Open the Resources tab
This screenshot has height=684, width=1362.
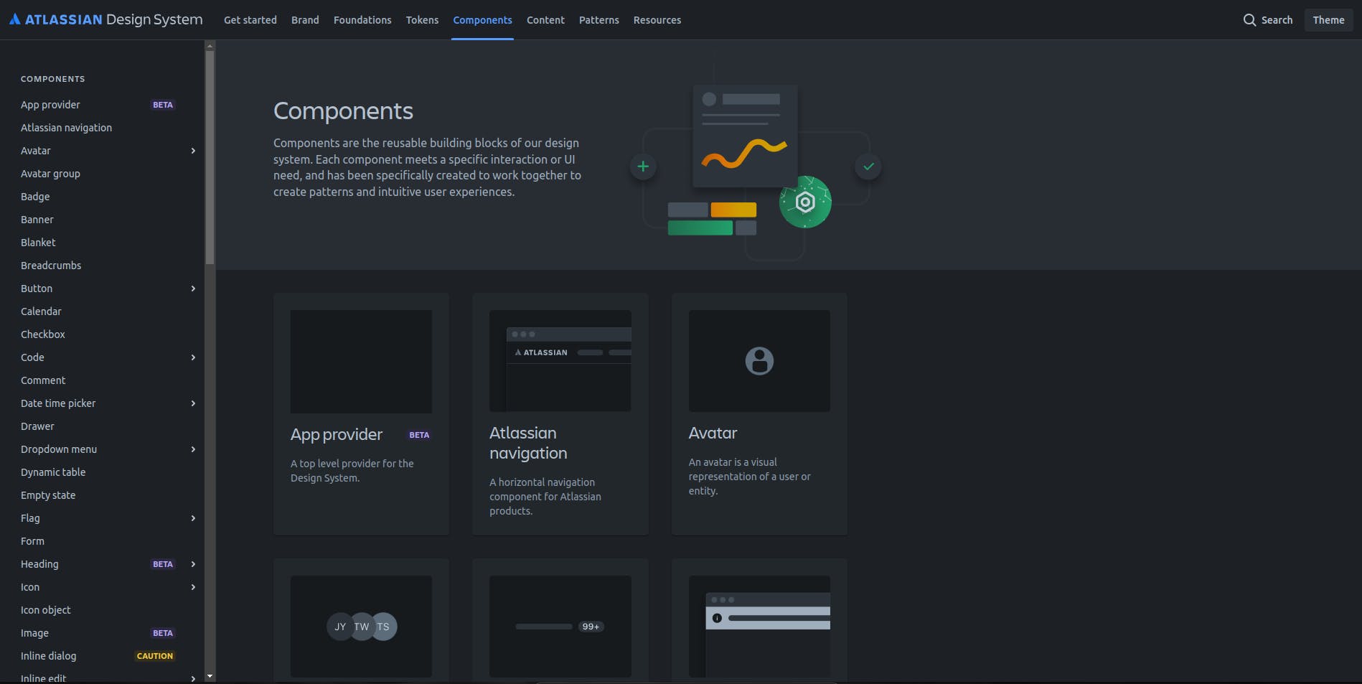point(657,20)
